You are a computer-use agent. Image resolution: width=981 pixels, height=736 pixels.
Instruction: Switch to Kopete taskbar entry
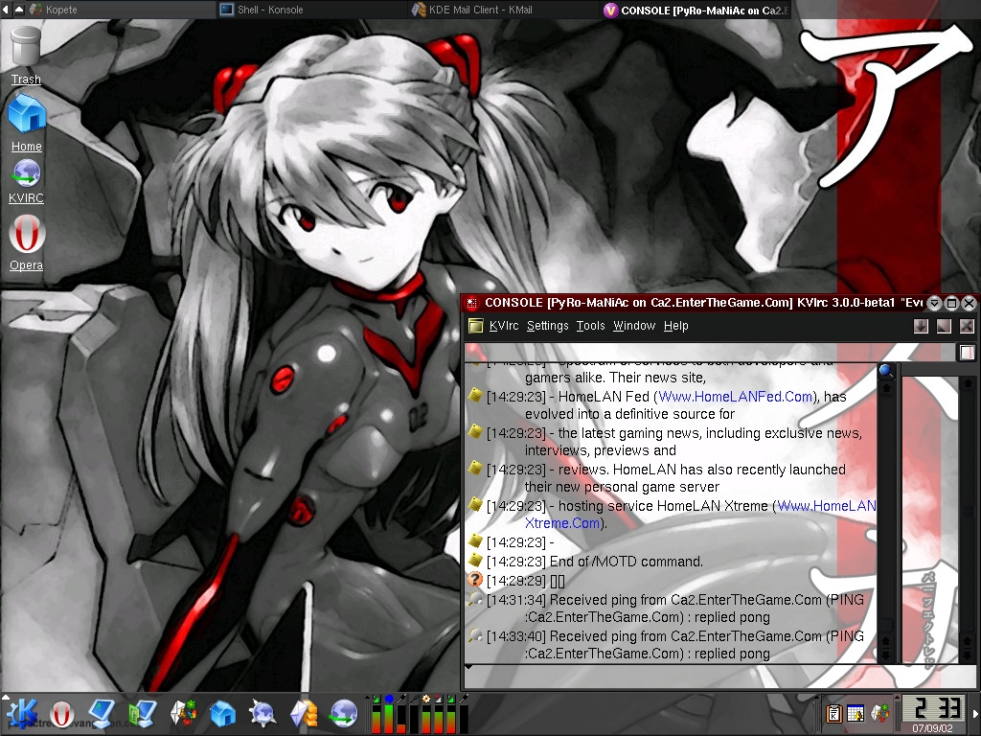tap(122, 10)
